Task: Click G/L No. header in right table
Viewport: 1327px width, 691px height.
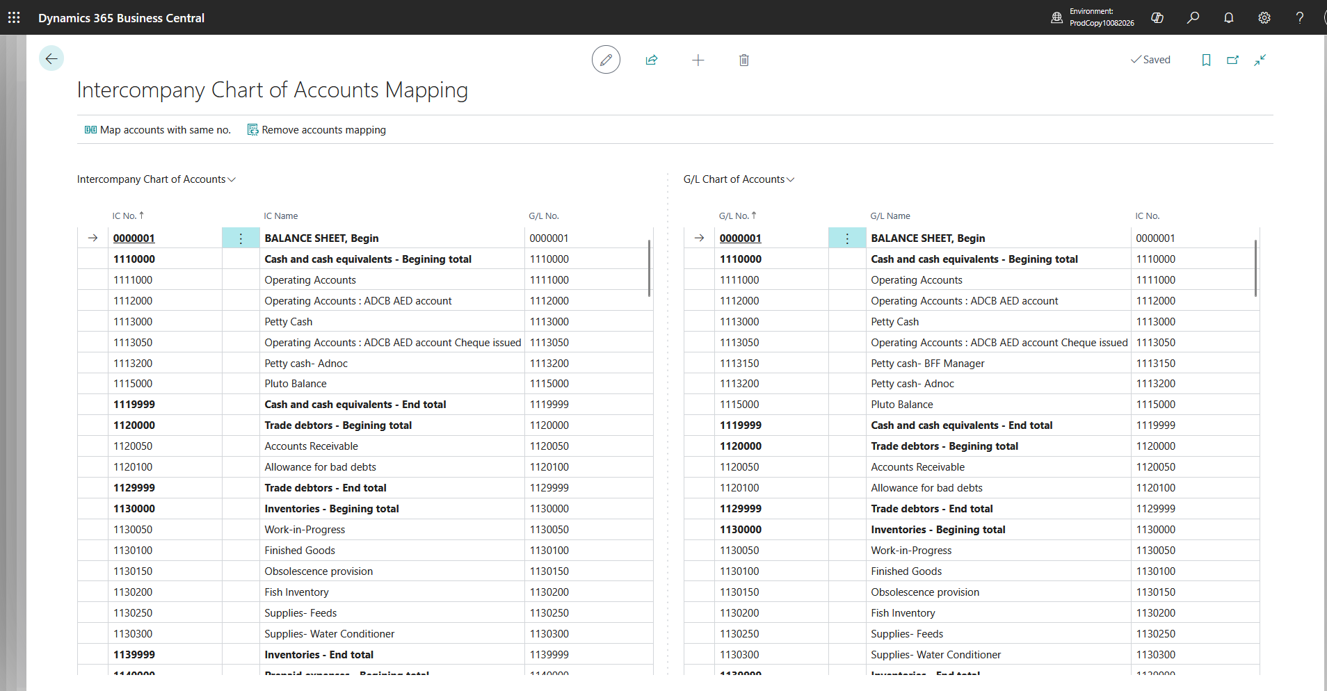Action: click(737, 216)
